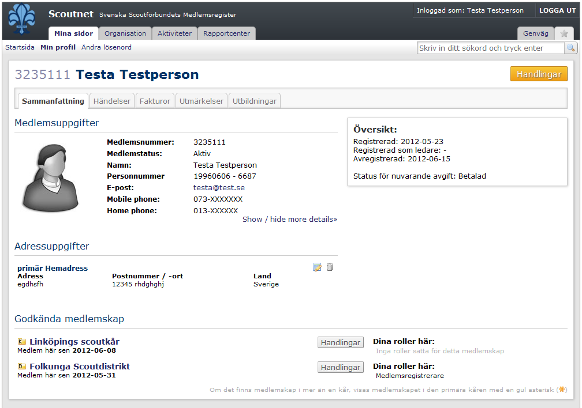Click the member number 3235111 value
The height and width of the screenshot is (408, 582).
point(210,142)
